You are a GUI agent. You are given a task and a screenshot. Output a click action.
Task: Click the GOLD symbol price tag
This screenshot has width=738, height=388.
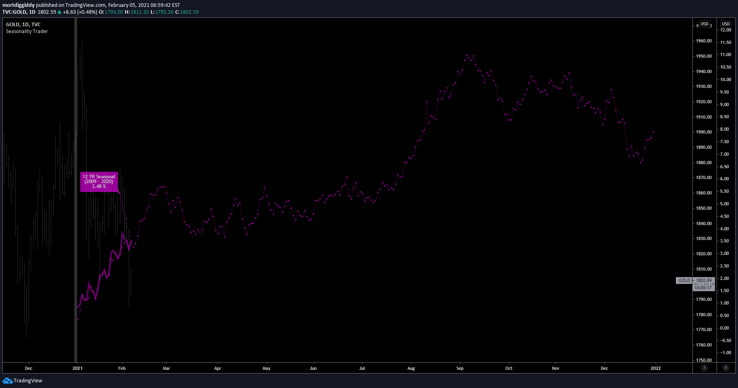pyautogui.click(x=684, y=280)
